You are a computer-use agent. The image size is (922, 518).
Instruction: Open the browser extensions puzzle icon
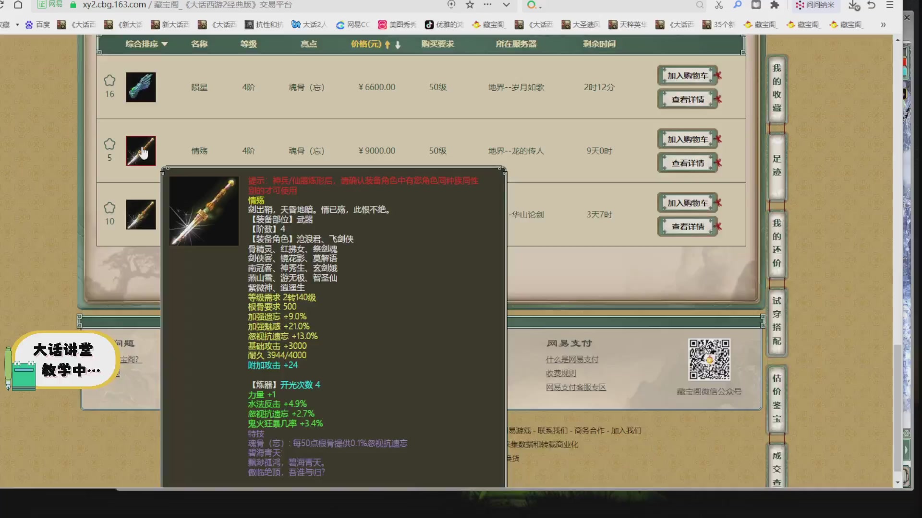(775, 6)
